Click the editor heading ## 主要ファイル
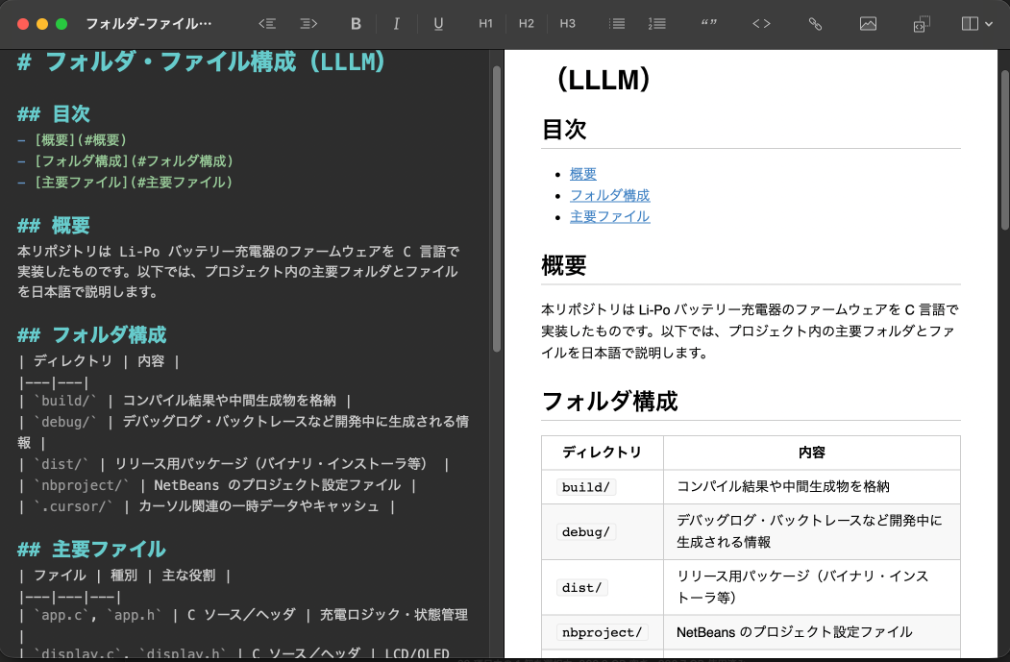This screenshot has height=662, width=1010. tap(91, 550)
